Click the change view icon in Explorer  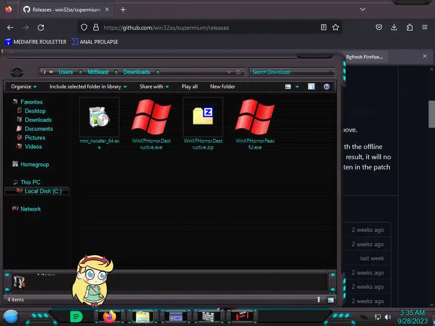point(288,87)
